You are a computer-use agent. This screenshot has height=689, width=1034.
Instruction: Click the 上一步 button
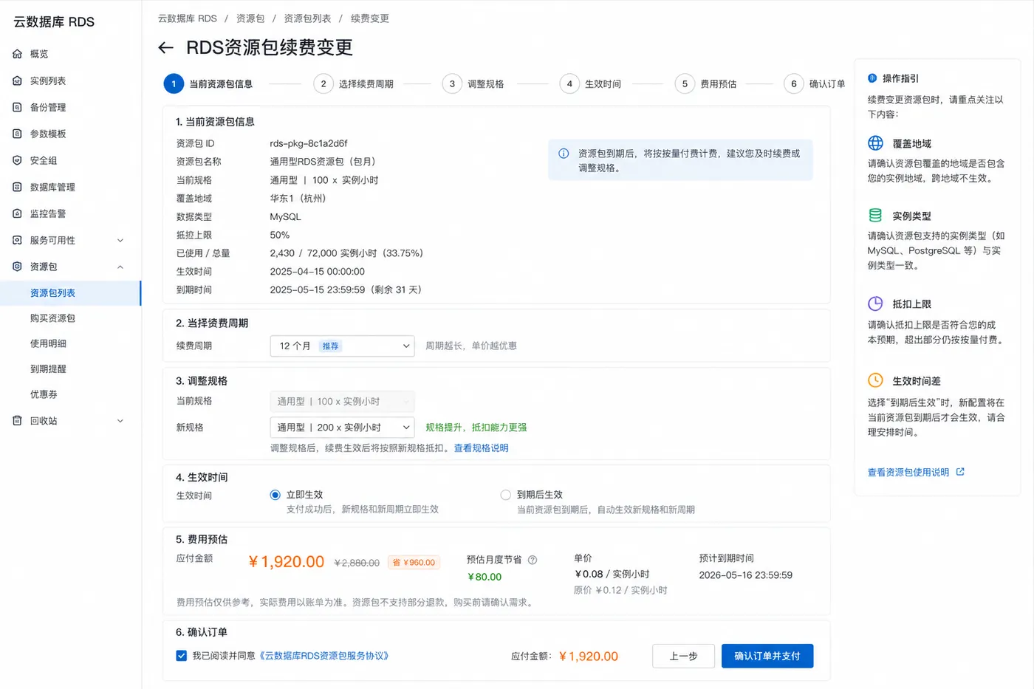683,656
